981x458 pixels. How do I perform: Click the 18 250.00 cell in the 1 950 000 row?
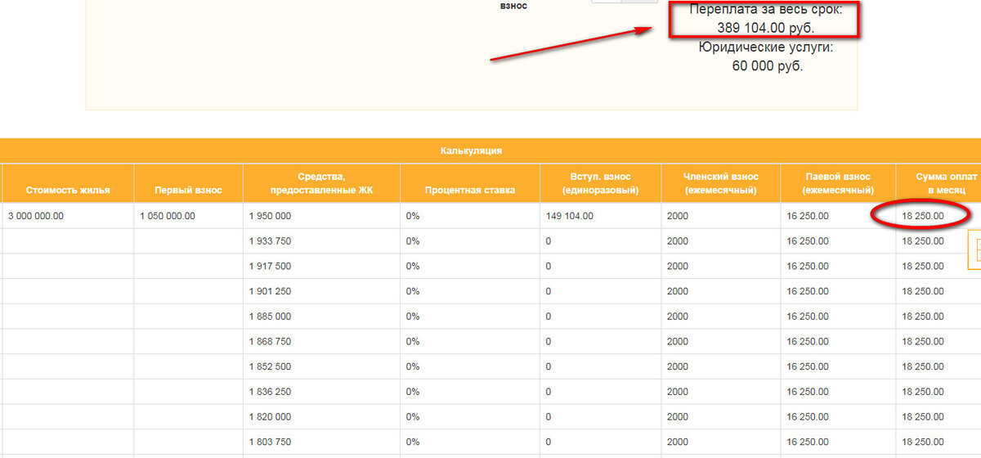click(x=938, y=216)
